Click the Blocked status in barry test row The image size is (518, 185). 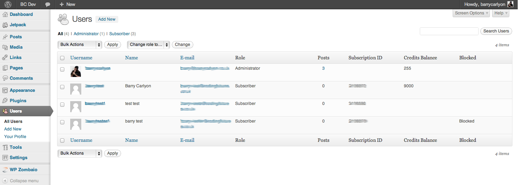[467, 121]
